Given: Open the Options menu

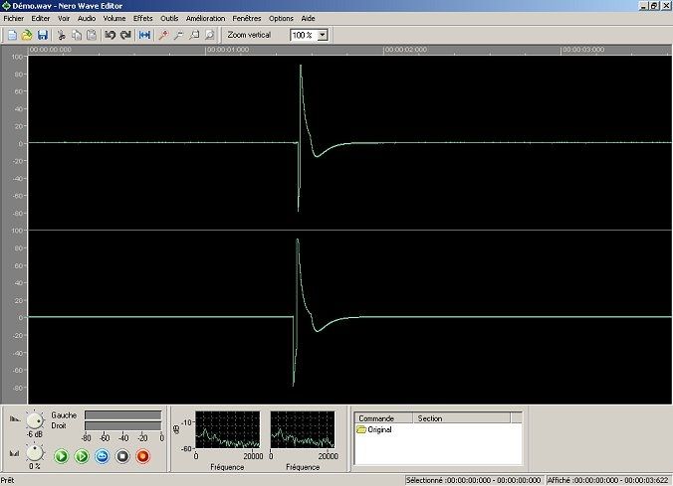Looking at the screenshot, I should (281, 19).
